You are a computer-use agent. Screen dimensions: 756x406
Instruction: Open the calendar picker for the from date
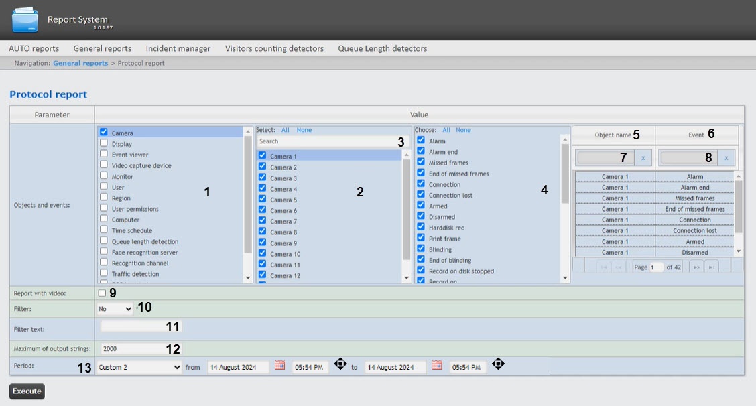point(280,366)
